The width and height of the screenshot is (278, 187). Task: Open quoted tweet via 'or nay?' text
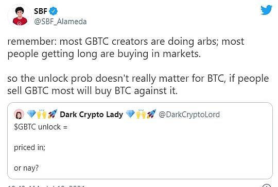(26, 168)
